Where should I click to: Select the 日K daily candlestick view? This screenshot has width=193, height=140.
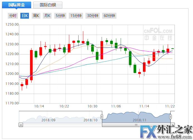click(25, 16)
